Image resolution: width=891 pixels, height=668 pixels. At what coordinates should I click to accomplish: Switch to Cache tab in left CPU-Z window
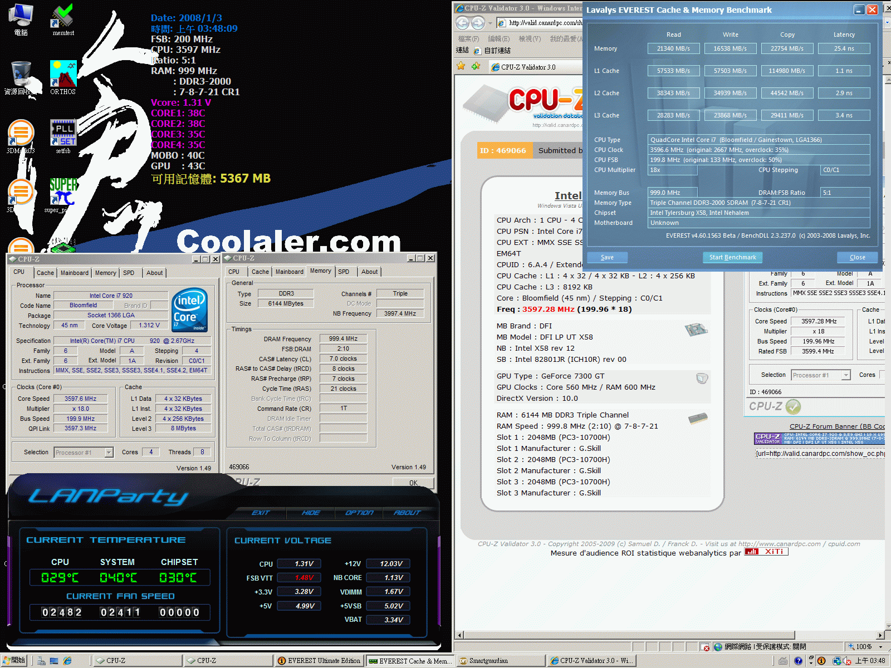click(45, 273)
